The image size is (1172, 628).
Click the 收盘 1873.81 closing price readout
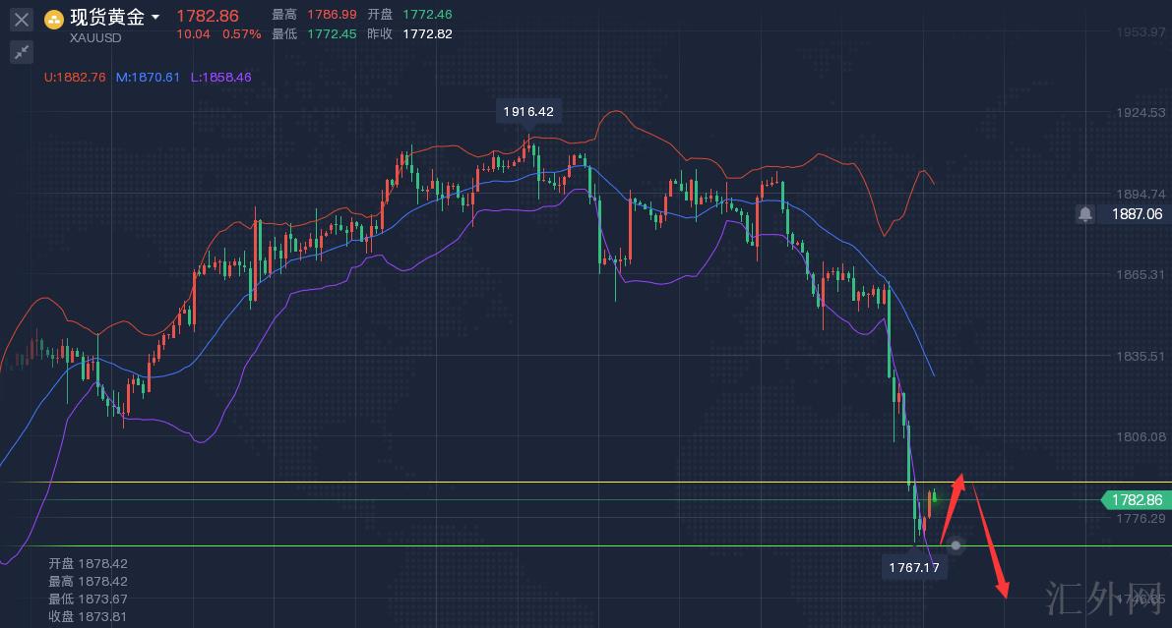(88, 616)
